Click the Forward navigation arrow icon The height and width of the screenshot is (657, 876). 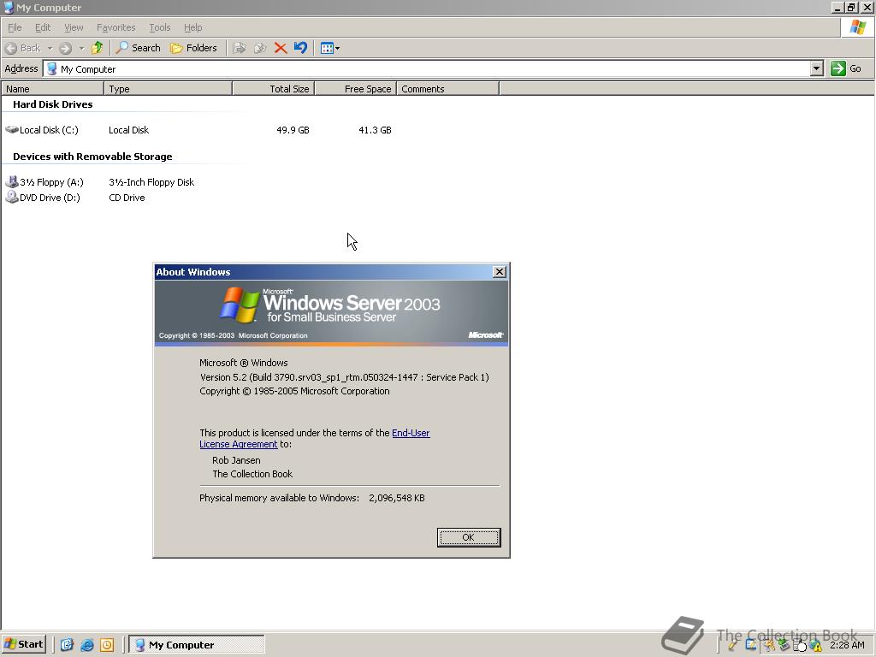(65, 49)
